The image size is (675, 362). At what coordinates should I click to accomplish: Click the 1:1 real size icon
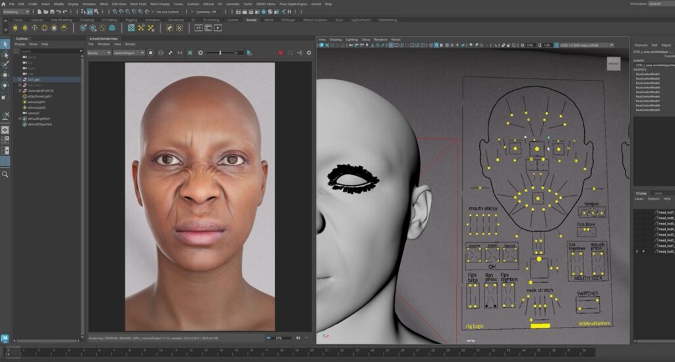click(x=179, y=53)
